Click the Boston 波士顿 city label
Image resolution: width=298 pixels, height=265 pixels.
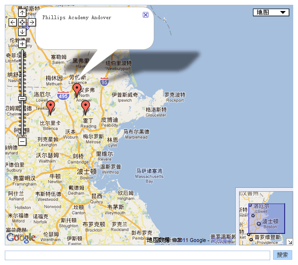(87, 174)
